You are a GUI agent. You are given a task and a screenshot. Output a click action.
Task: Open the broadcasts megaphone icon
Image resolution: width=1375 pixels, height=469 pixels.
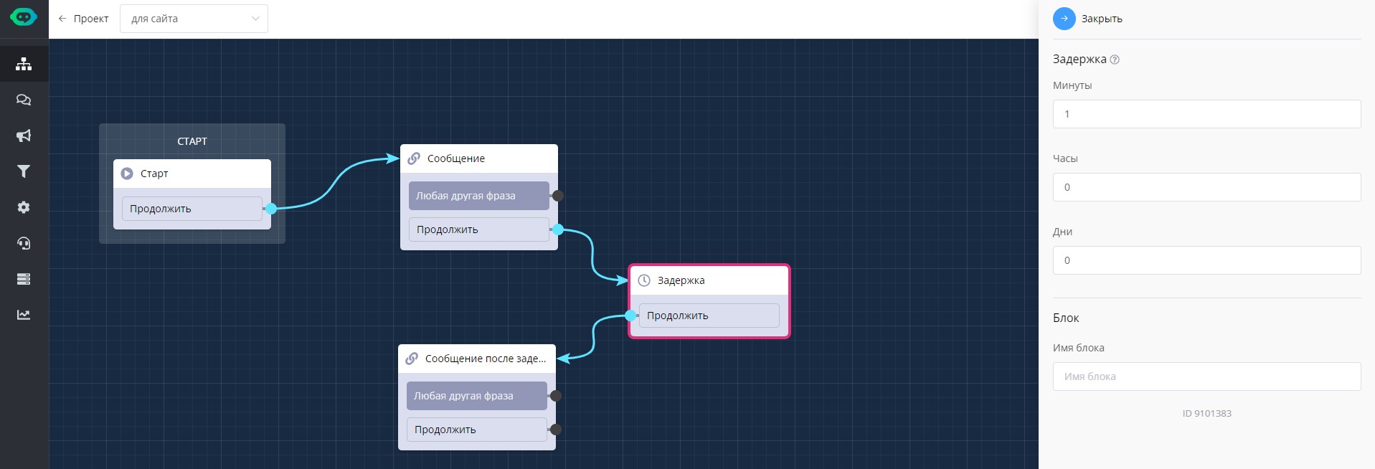[24, 136]
